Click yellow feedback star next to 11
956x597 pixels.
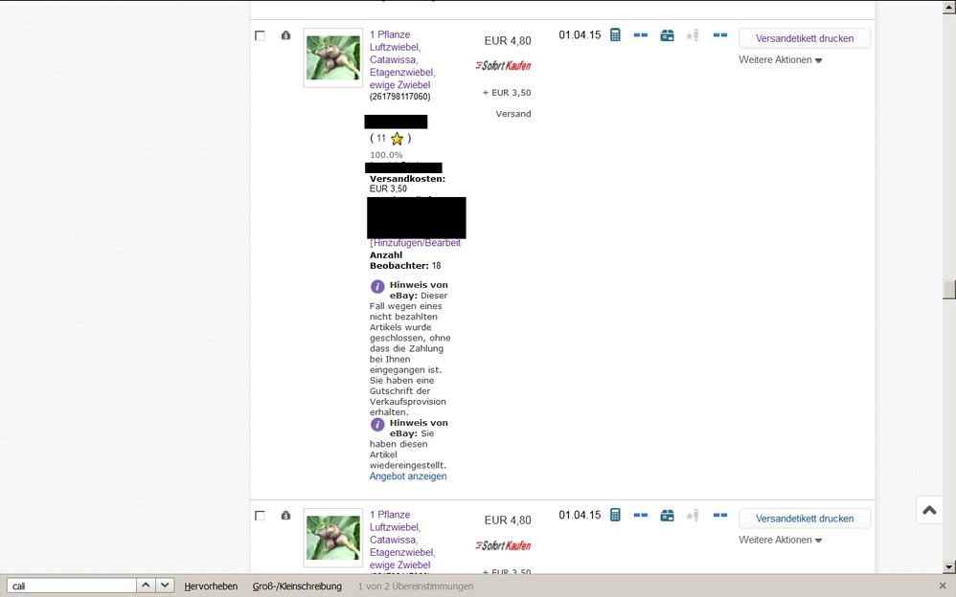pyautogui.click(x=397, y=139)
